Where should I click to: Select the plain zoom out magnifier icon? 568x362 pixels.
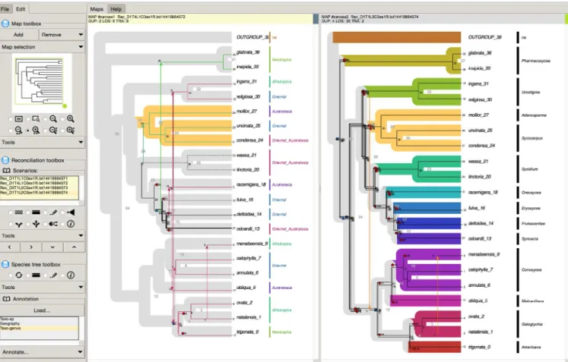point(53,118)
